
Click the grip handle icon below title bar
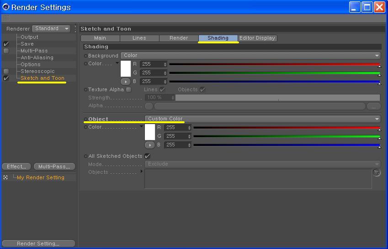[x=7, y=18]
